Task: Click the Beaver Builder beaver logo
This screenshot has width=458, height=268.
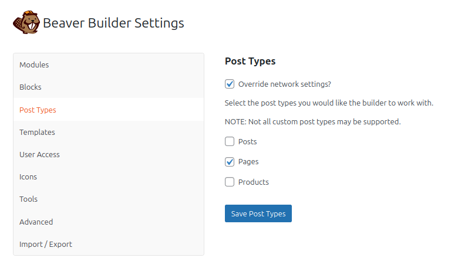Action: point(26,22)
